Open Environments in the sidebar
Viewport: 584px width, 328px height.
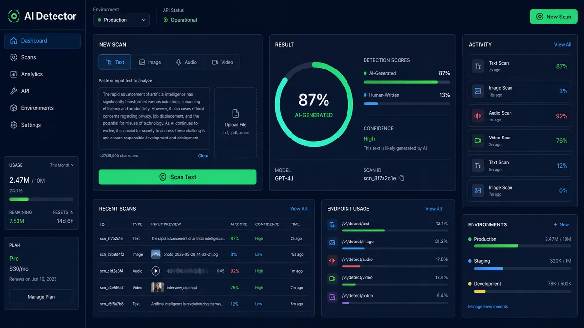(x=42, y=108)
